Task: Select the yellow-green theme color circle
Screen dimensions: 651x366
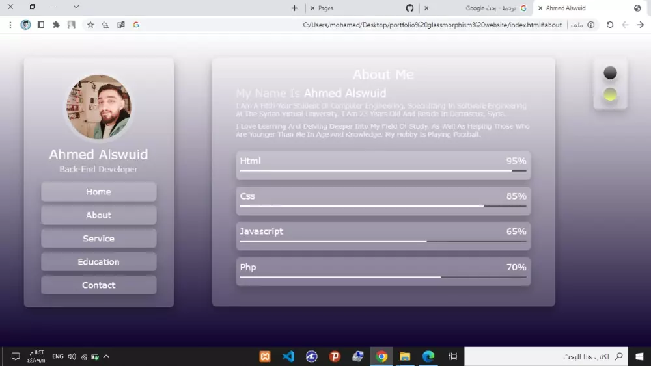Action: 610,94
